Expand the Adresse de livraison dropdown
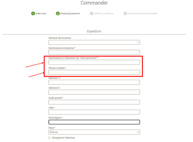This screenshot has height=142, width=193. [x=94, y=42]
